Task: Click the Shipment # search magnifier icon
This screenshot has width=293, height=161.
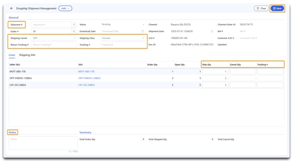Action: point(74,25)
